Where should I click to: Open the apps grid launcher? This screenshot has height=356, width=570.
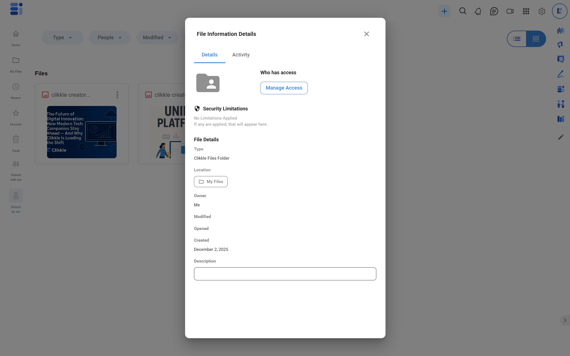tap(526, 11)
